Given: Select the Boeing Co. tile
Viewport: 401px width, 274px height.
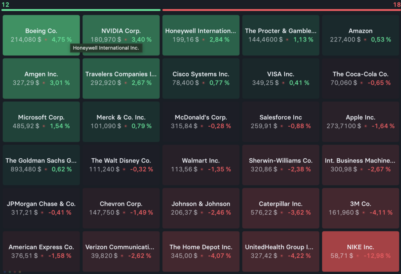Looking at the screenshot, I should 41,35.
